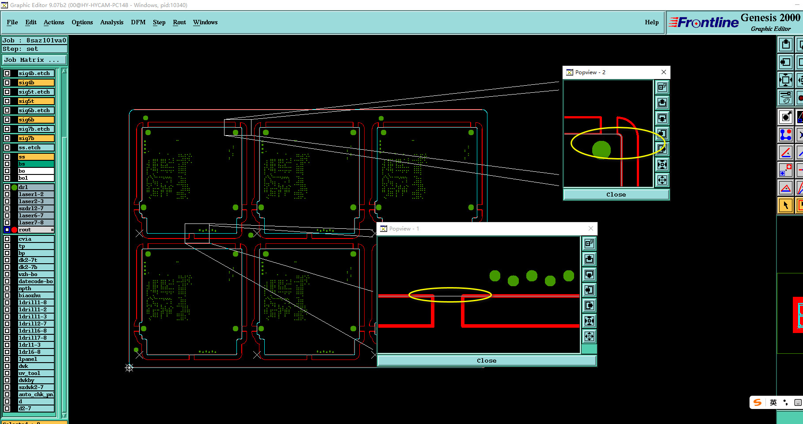This screenshot has width=803, height=424.
Task: Toggle display checkbox for rout layer
Action: (7, 230)
